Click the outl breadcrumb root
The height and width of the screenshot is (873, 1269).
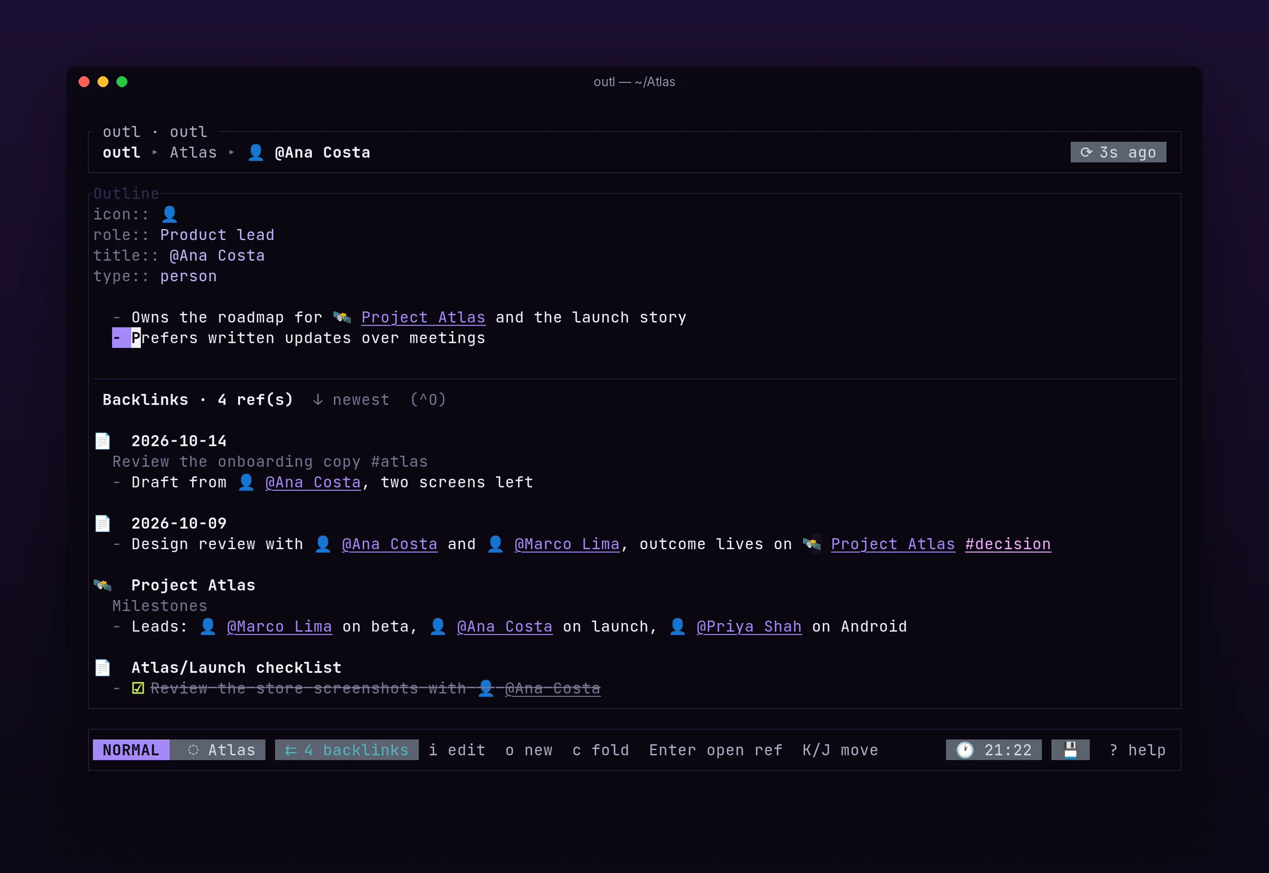pyautogui.click(x=122, y=152)
